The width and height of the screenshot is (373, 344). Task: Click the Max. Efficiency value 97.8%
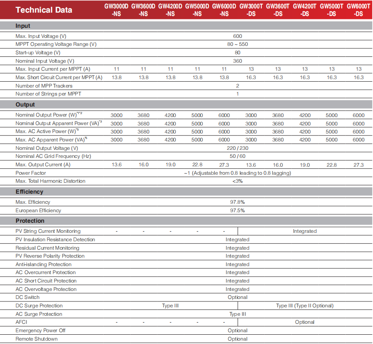(237, 202)
